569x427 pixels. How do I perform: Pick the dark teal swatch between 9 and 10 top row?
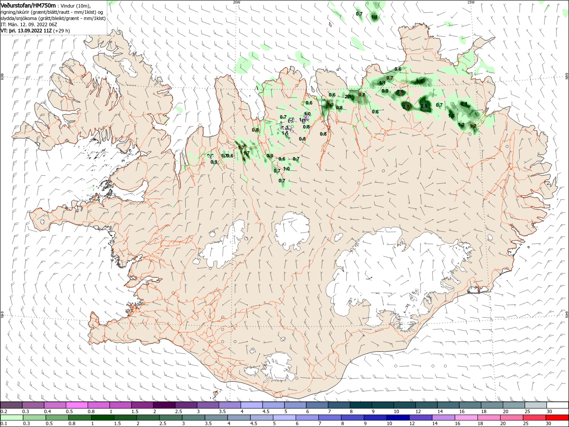pos(382,405)
